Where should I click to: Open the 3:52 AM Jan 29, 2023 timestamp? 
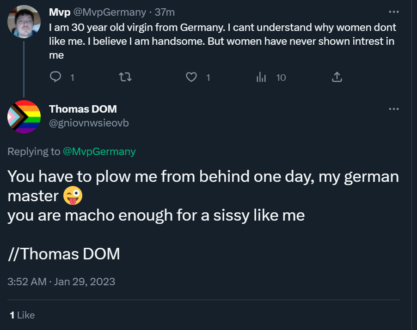[x=61, y=282]
